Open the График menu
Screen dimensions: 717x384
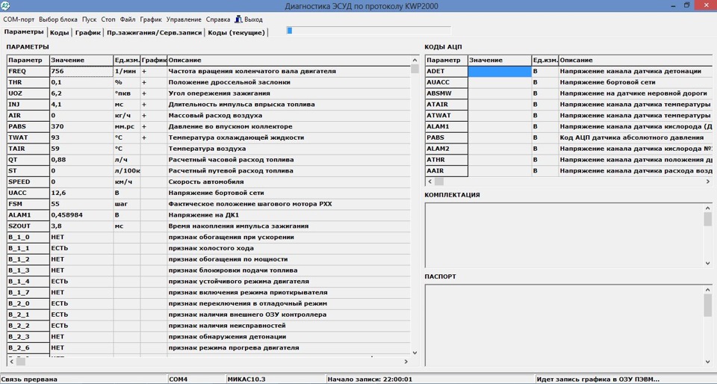tap(151, 19)
